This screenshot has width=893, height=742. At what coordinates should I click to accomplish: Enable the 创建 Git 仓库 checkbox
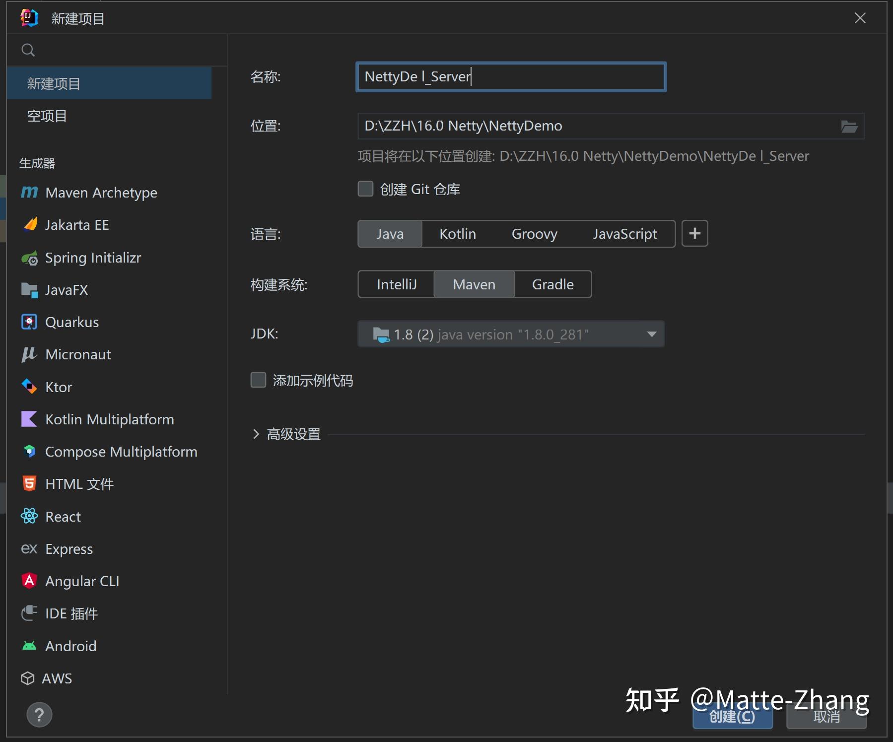coord(366,189)
